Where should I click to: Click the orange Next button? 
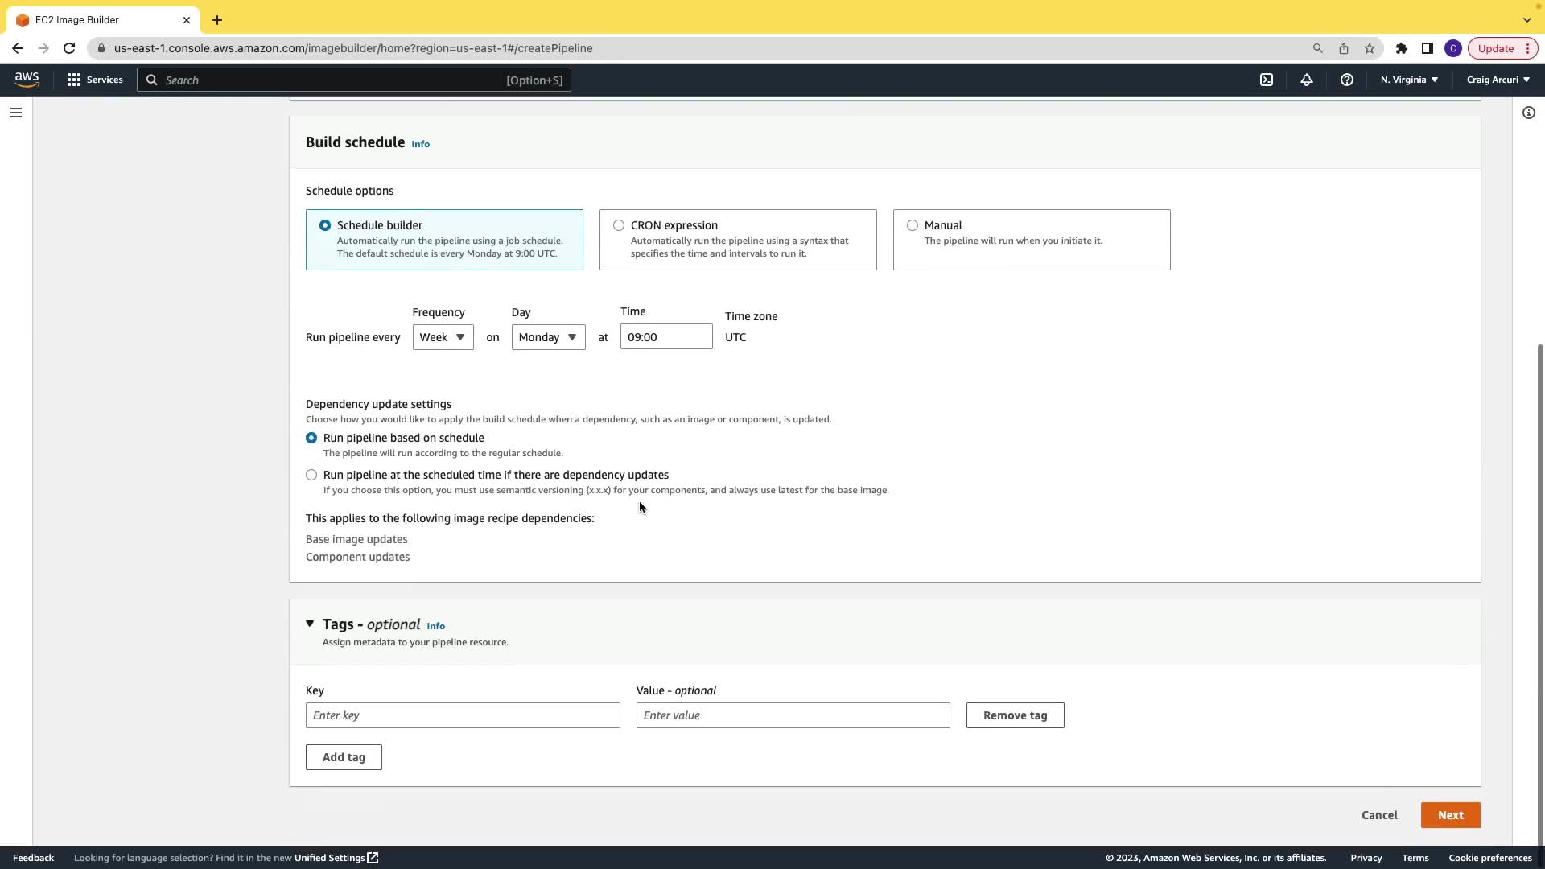coord(1450,815)
